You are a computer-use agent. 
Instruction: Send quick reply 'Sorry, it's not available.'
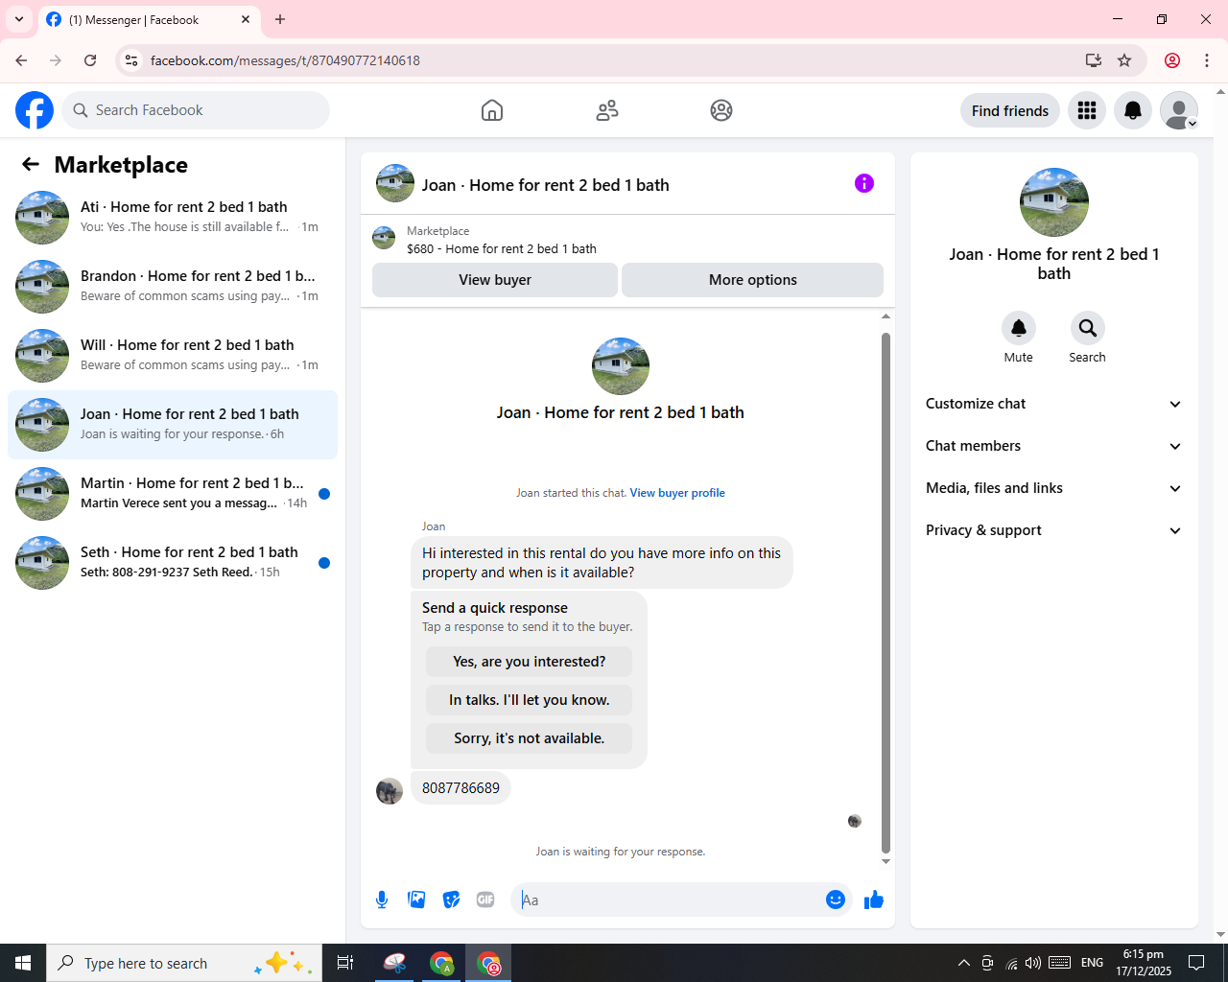tap(529, 738)
